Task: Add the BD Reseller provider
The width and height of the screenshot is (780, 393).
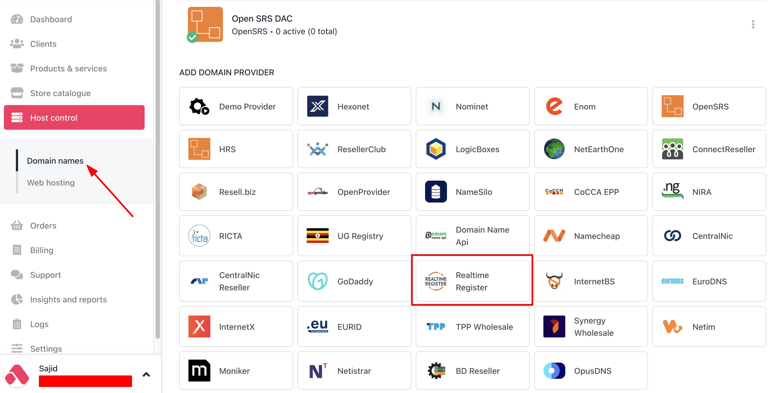Action: (473, 371)
